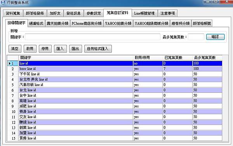Open the 加好友 tab
This screenshot has width=233, height=146.
55,13
